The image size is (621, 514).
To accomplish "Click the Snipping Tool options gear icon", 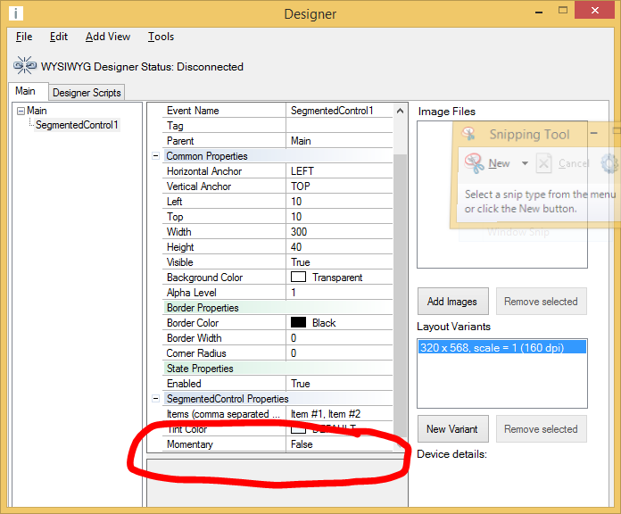I will 610,163.
